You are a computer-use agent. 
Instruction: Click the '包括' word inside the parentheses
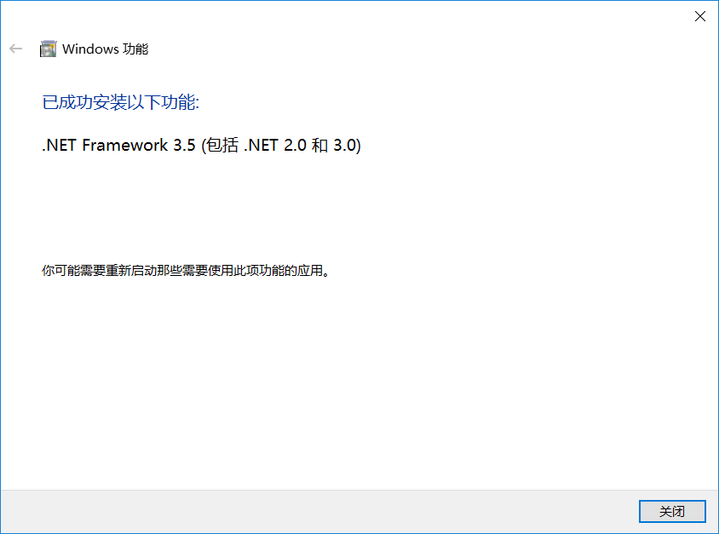tap(222, 145)
